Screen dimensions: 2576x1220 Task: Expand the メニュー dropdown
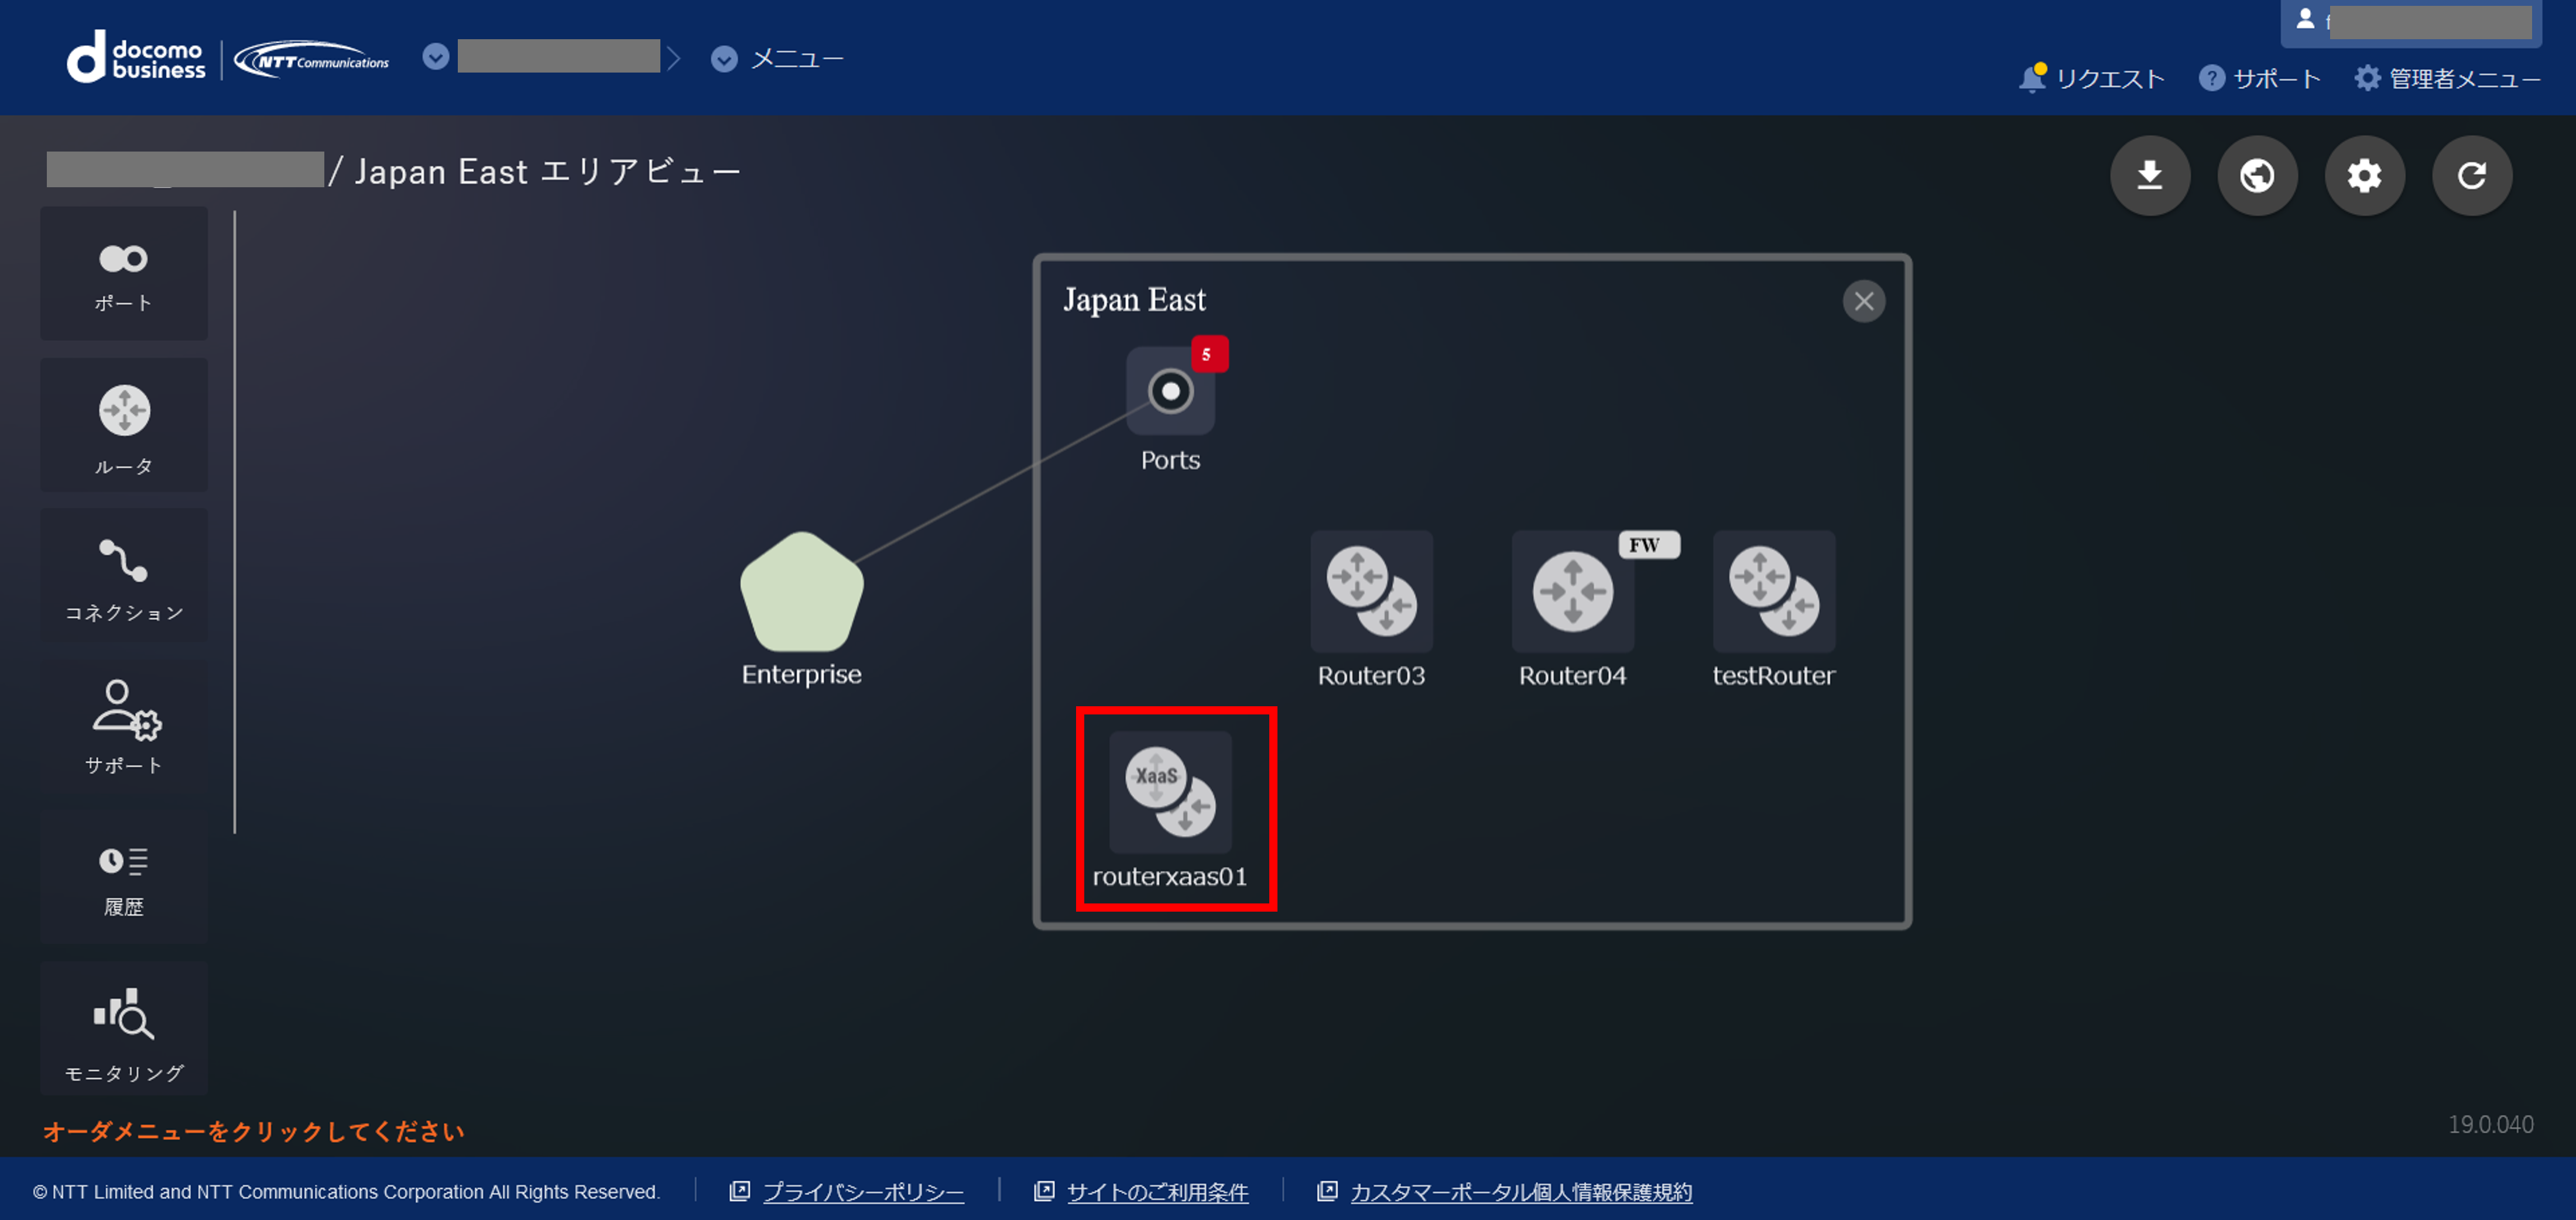(x=723, y=58)
